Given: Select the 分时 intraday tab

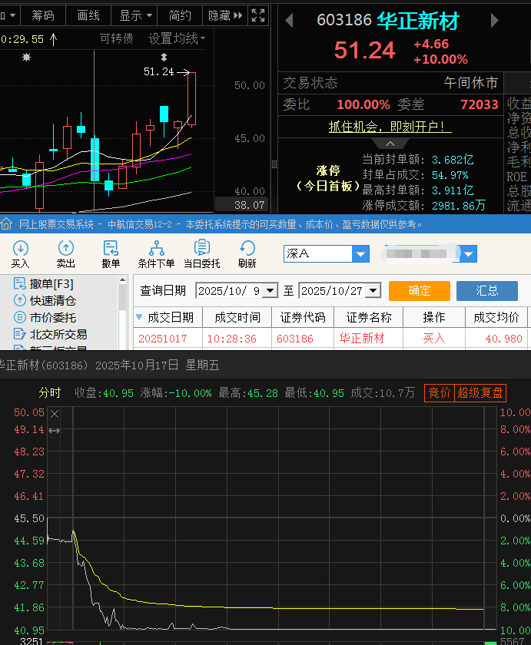Looking at the screenshot, I should point(50,392).
